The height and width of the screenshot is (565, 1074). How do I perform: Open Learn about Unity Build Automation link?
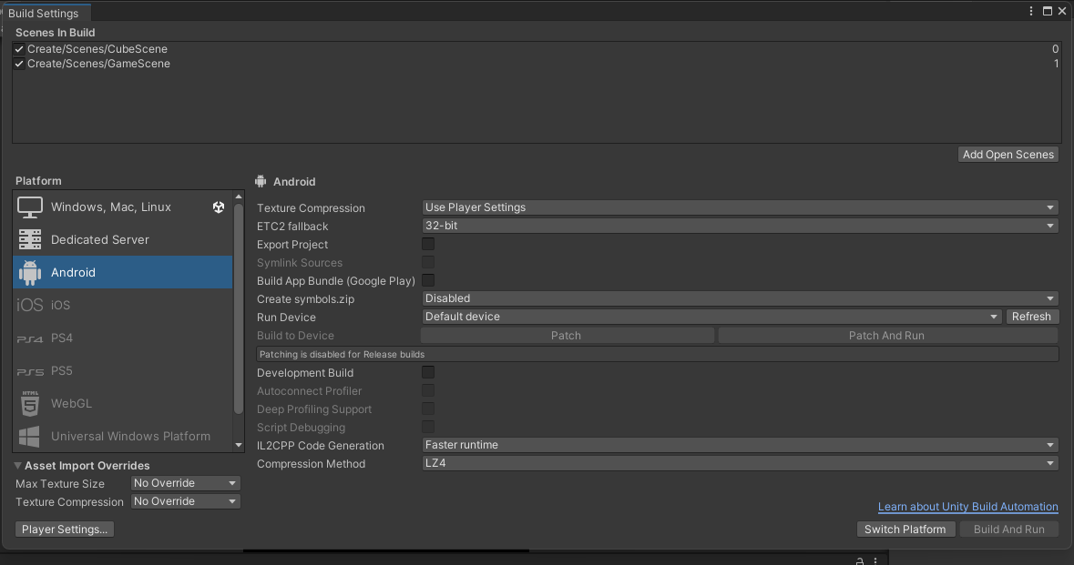click(967, 507)
